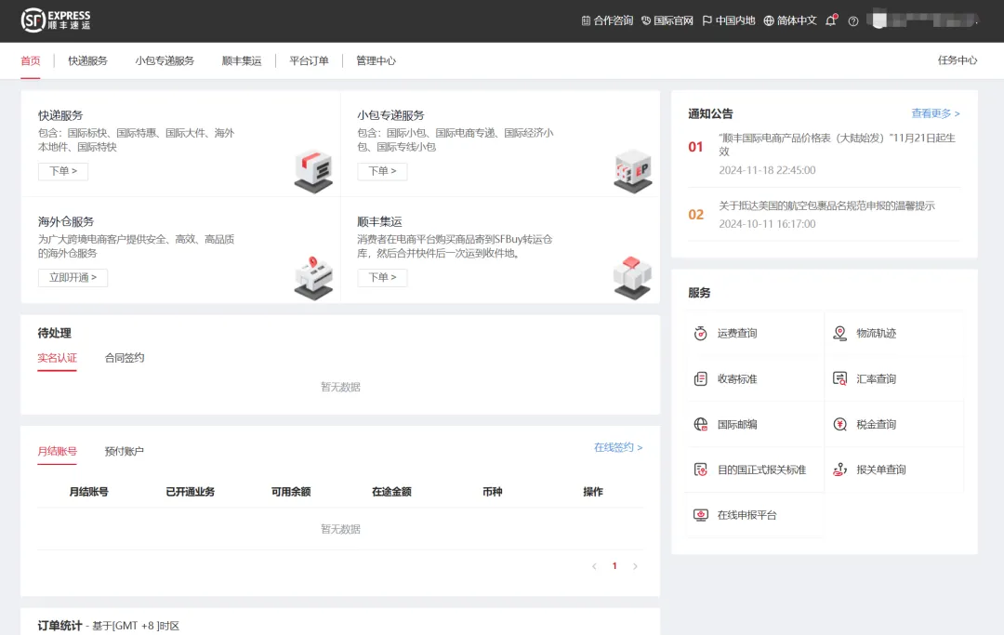The height and width of the screenshot is (635, 1004).
Task: Open the 查看更多 announcements link
Action: (x=935, y=113)
